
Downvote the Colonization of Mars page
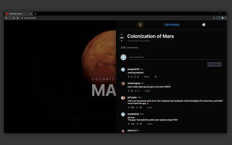click(x=121, y=41)
